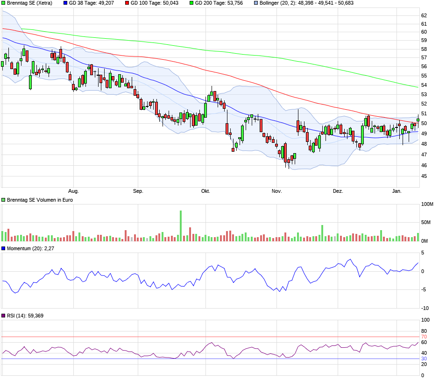
Task: Click the 'Nov.' month label on the time axis
Action: (x=277, y=191)
